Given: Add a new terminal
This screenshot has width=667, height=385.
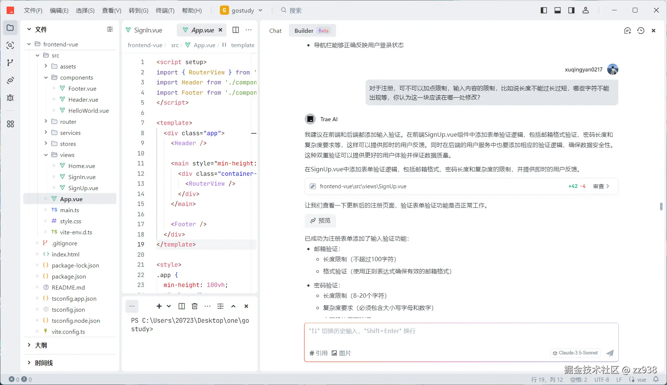Looking at the screenshot, I should pos(159,306).
